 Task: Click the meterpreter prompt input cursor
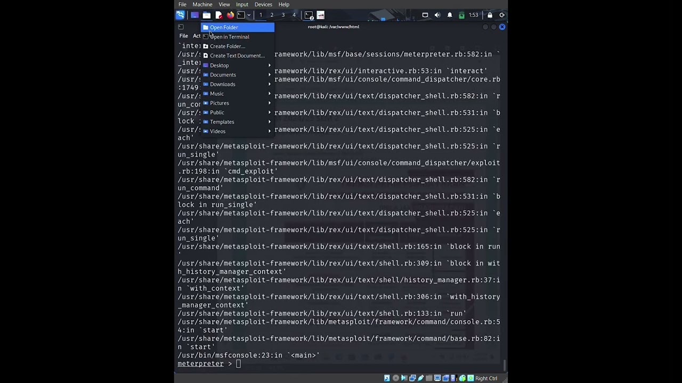(239, 364)
